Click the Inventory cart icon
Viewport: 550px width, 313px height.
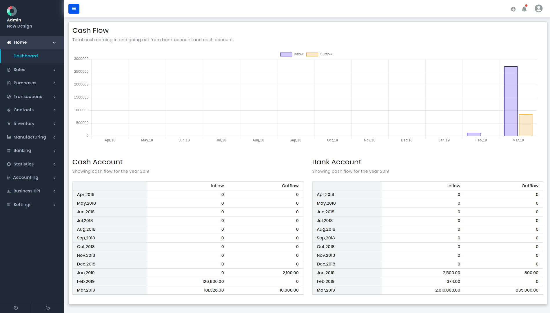click(x=9, y=124)
